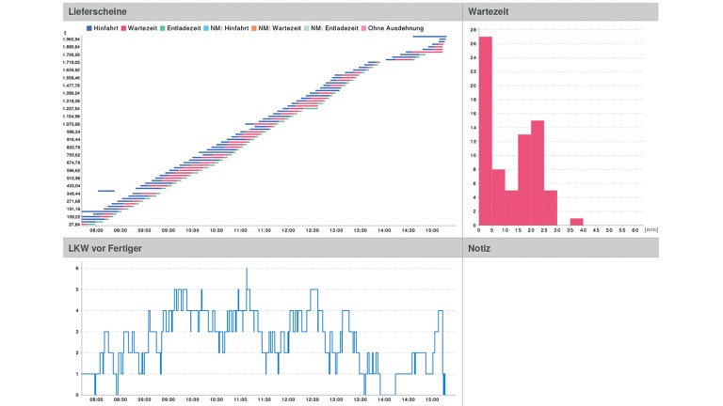
Task: Click the NM: Wartezeit legend label
Action: [281, 28]
